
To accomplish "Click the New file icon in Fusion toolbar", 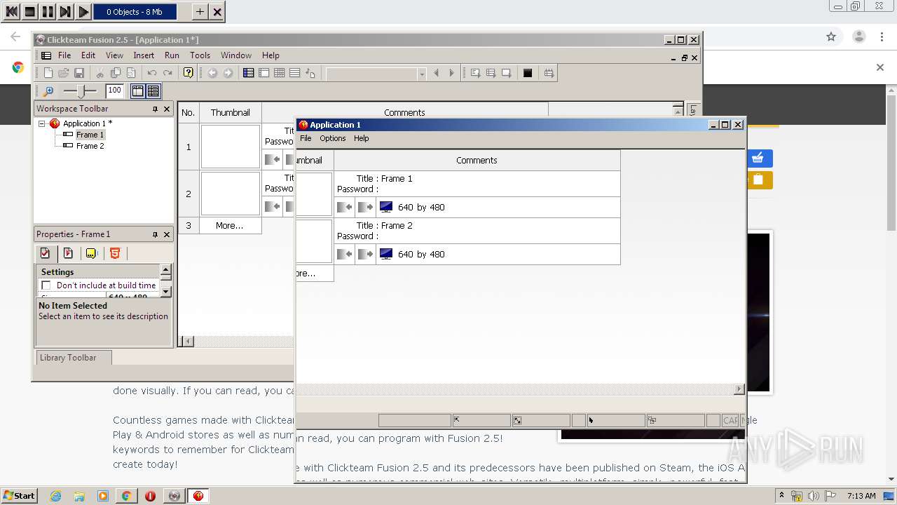I will tap(48, 73).
